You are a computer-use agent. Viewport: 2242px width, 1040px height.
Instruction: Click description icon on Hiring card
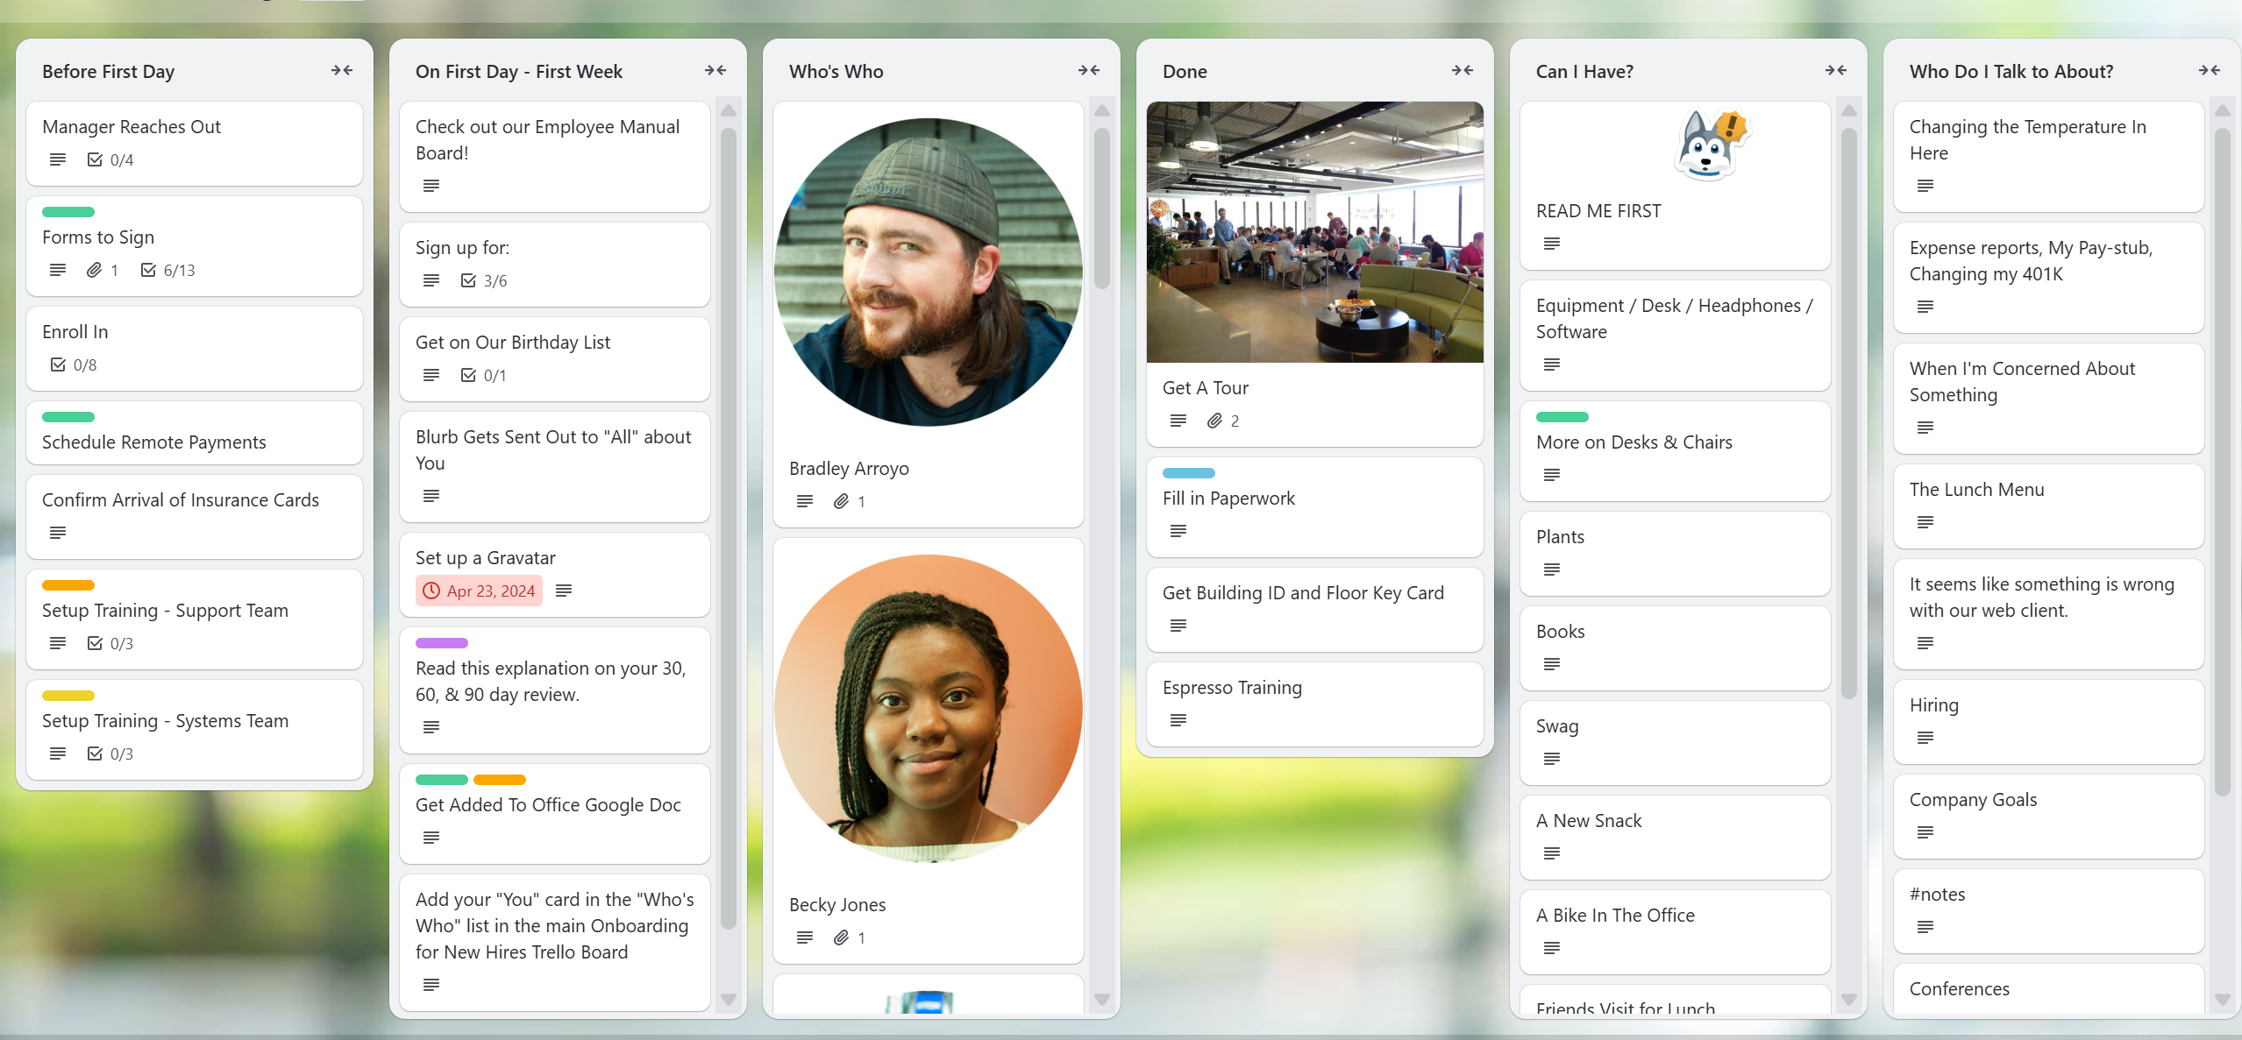[x=1925, y=738]
